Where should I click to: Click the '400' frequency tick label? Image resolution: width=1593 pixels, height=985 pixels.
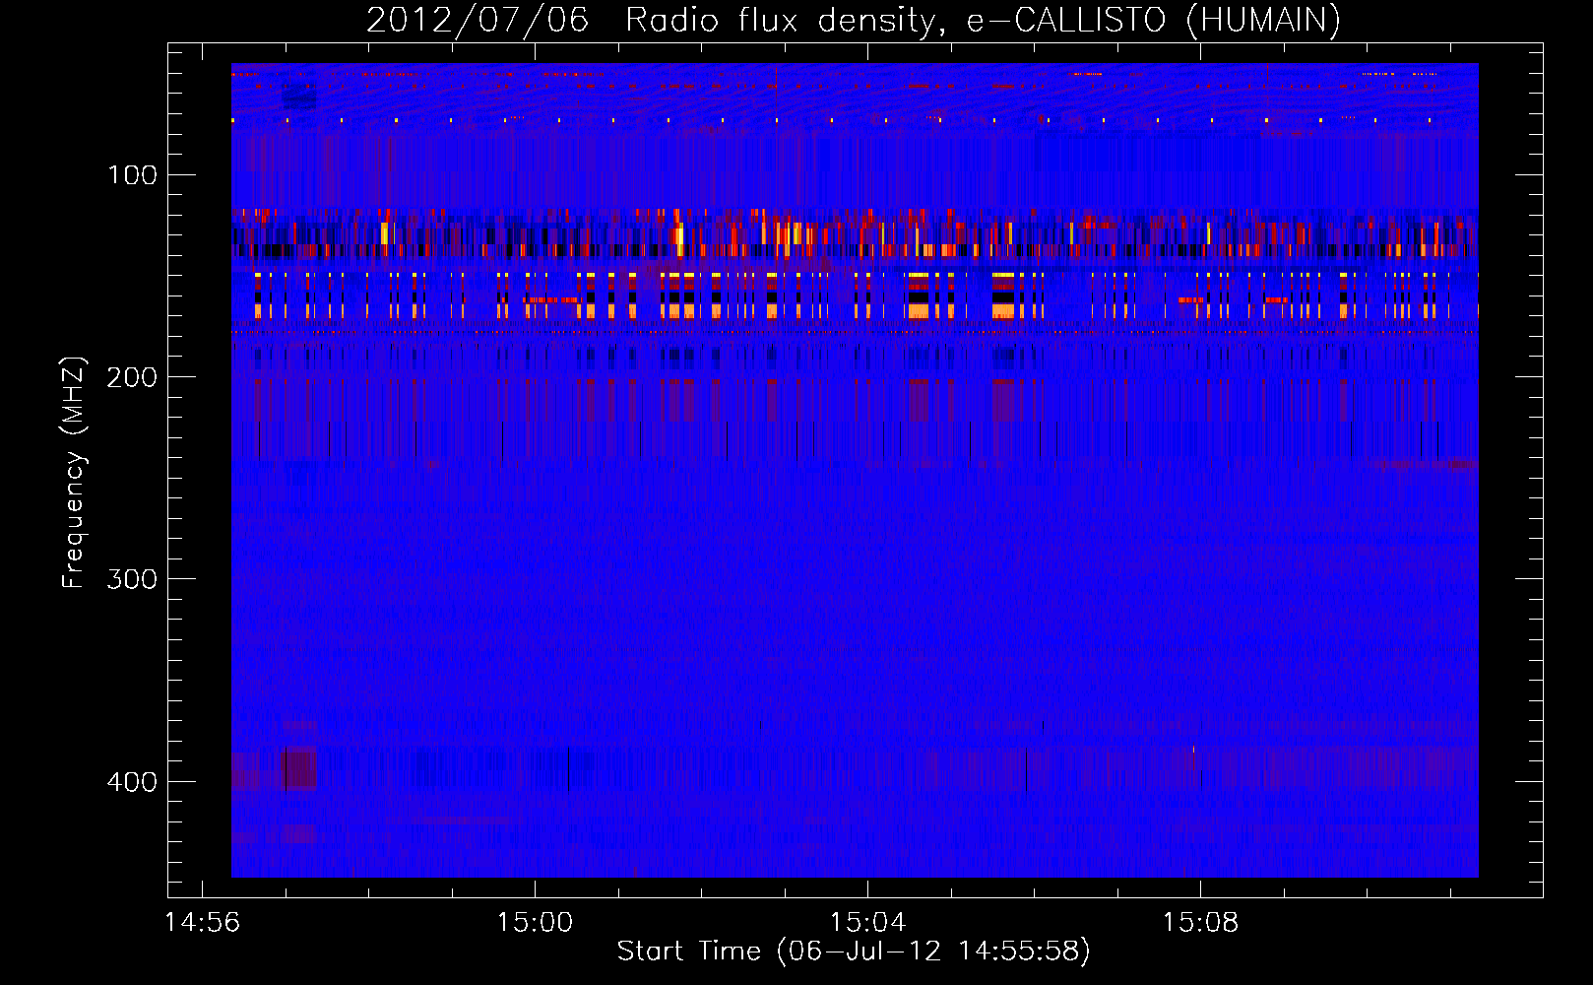132,782
